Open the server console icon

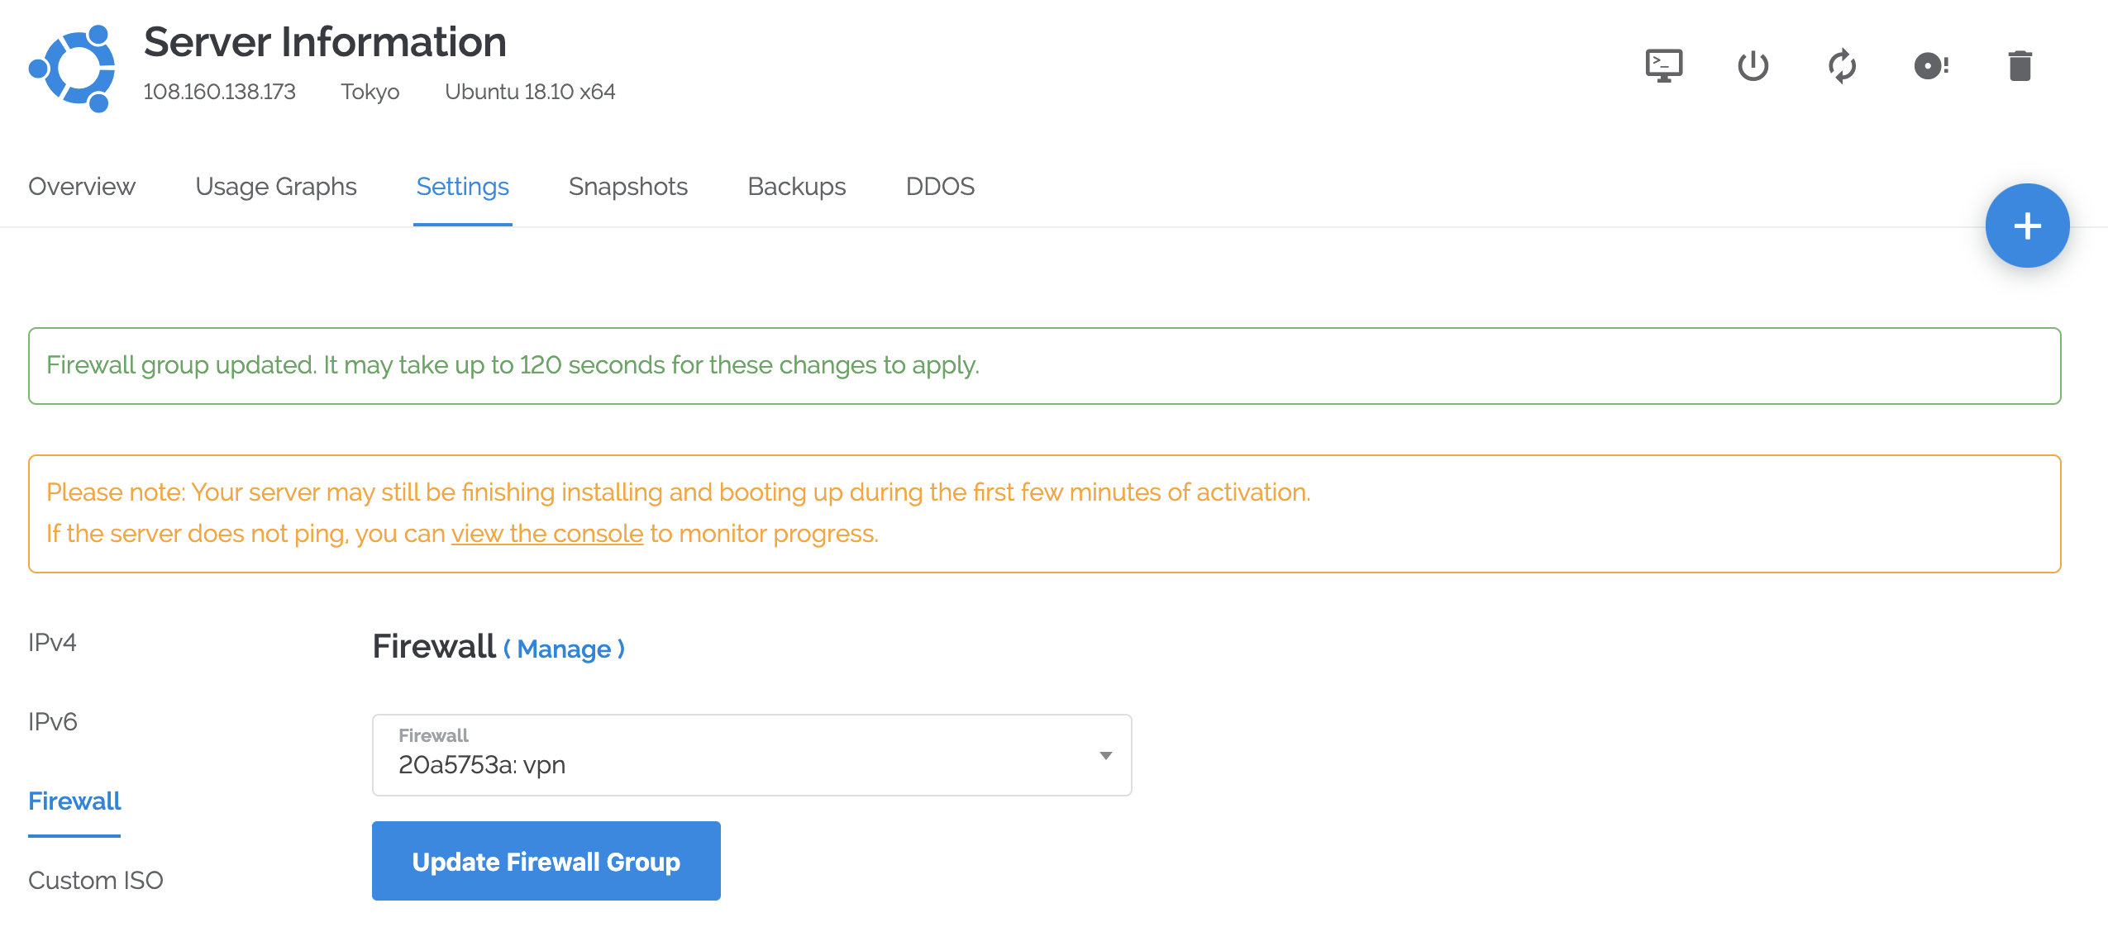(x=1663, y=65)
